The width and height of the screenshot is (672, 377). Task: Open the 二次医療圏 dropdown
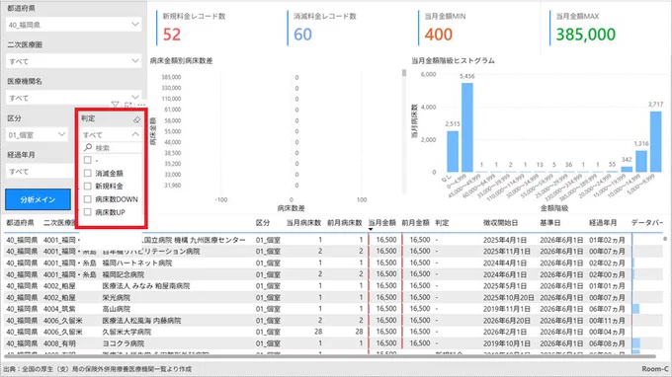tap(74, 61)
